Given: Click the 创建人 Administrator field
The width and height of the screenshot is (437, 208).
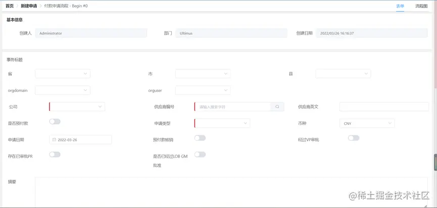Looking at the screenshot, I should (91, 33).
